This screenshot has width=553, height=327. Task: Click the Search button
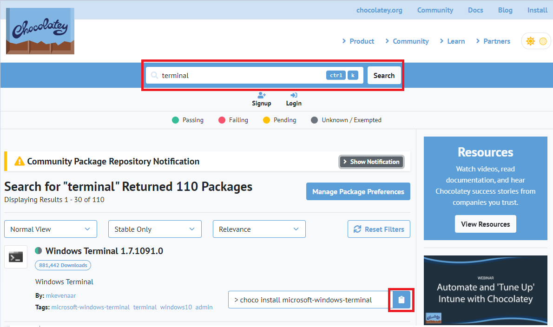click(x=384, y=75)
